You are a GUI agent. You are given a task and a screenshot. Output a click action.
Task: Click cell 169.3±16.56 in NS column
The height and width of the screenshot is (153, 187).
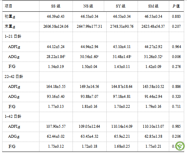pyautogui.click(x=89, y=86)
